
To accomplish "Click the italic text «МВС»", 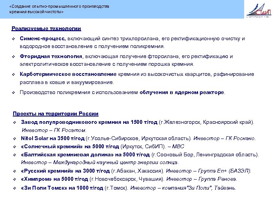I will pos(178,146).
